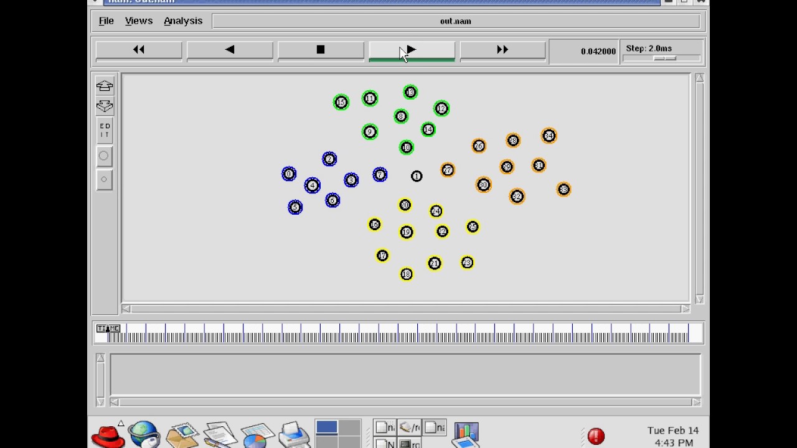
Task: Select orange node 27
Action: click(448, 170)
